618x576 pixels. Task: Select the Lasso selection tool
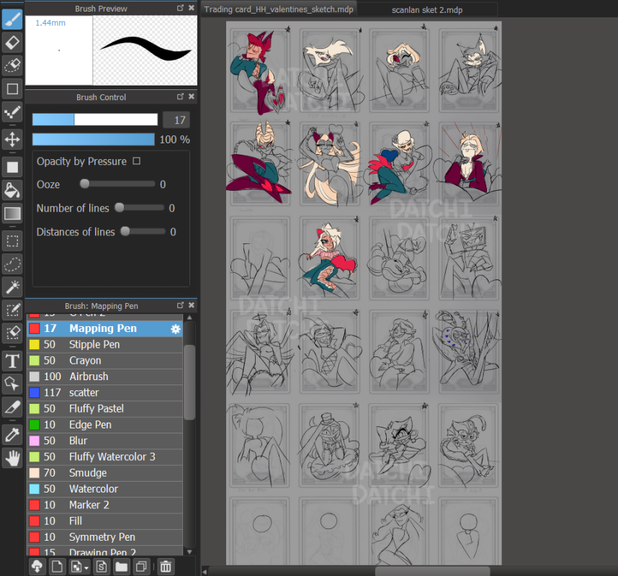coord(12,264)
